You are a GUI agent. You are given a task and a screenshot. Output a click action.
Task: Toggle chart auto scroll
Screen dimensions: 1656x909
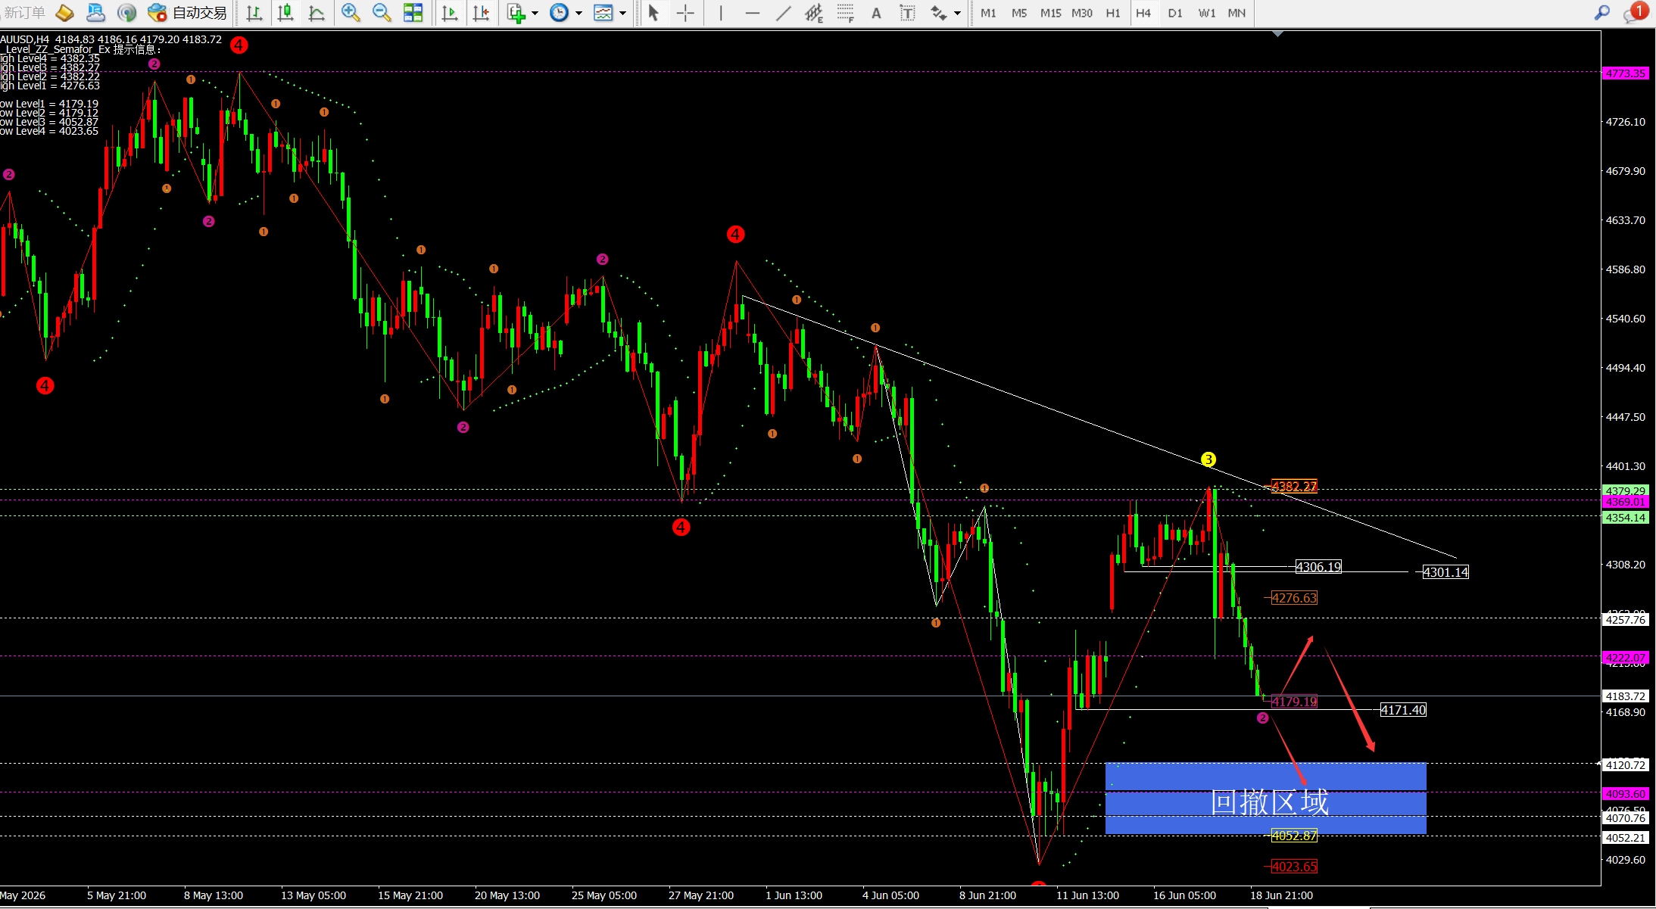(450, 13)
